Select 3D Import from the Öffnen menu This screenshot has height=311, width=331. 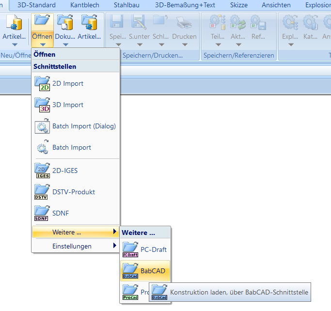[x=76, y=105]
